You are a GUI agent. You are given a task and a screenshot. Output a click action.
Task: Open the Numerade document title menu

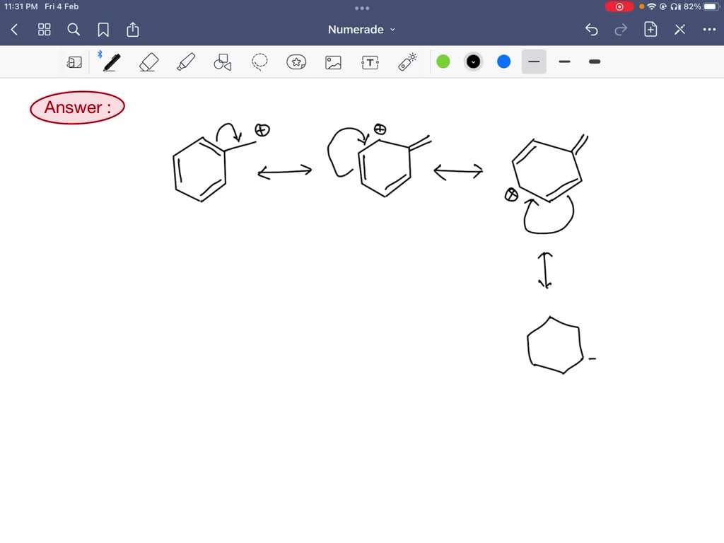click(361, 30)
